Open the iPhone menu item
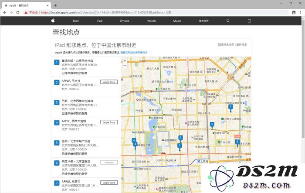The image size is (305, 193). [125, 21]
